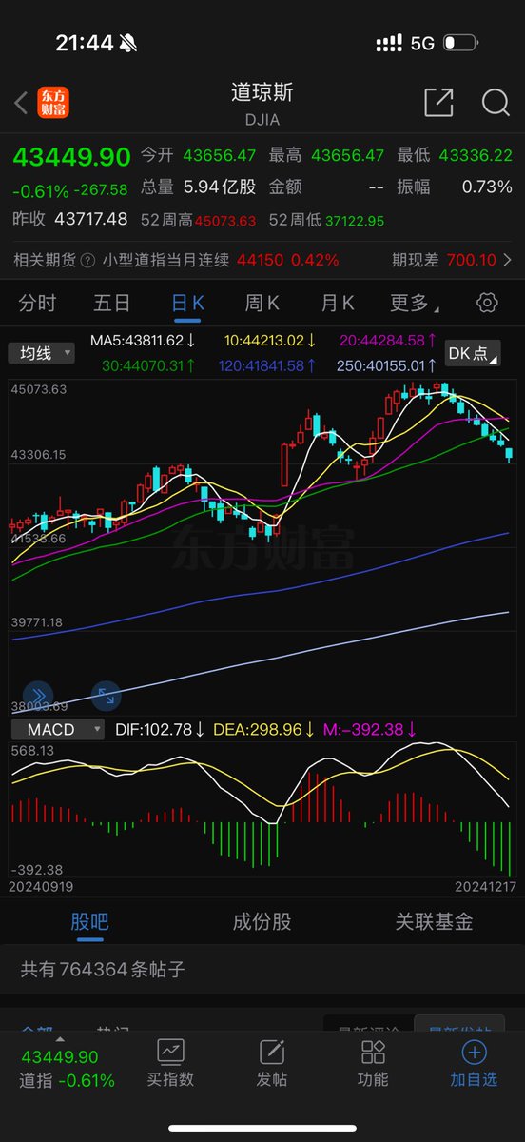Open the 股吧 tab
525x1142 pixels.
89,921
